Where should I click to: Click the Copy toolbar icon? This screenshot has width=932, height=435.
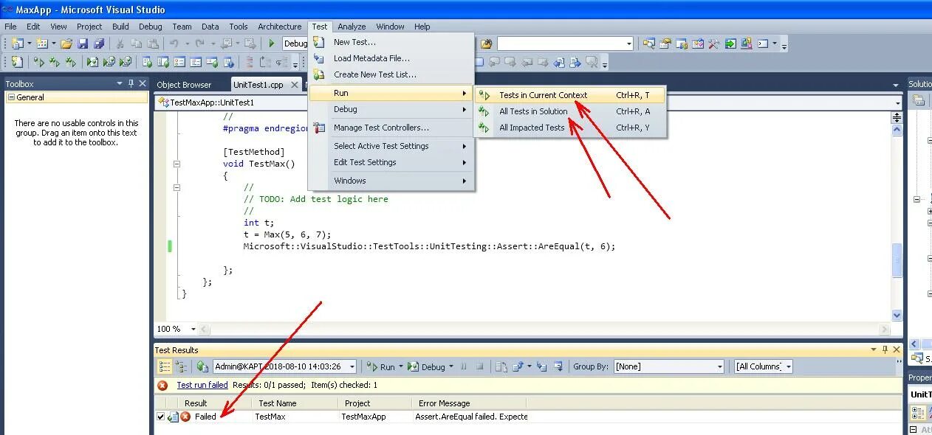(x=137, y=43)
